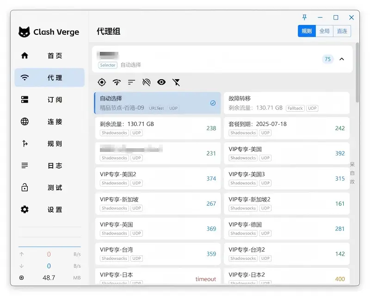Screen dimensions: 370x296
Task: Click the Fallback tag on 故障转移
Action: point(295,108)
